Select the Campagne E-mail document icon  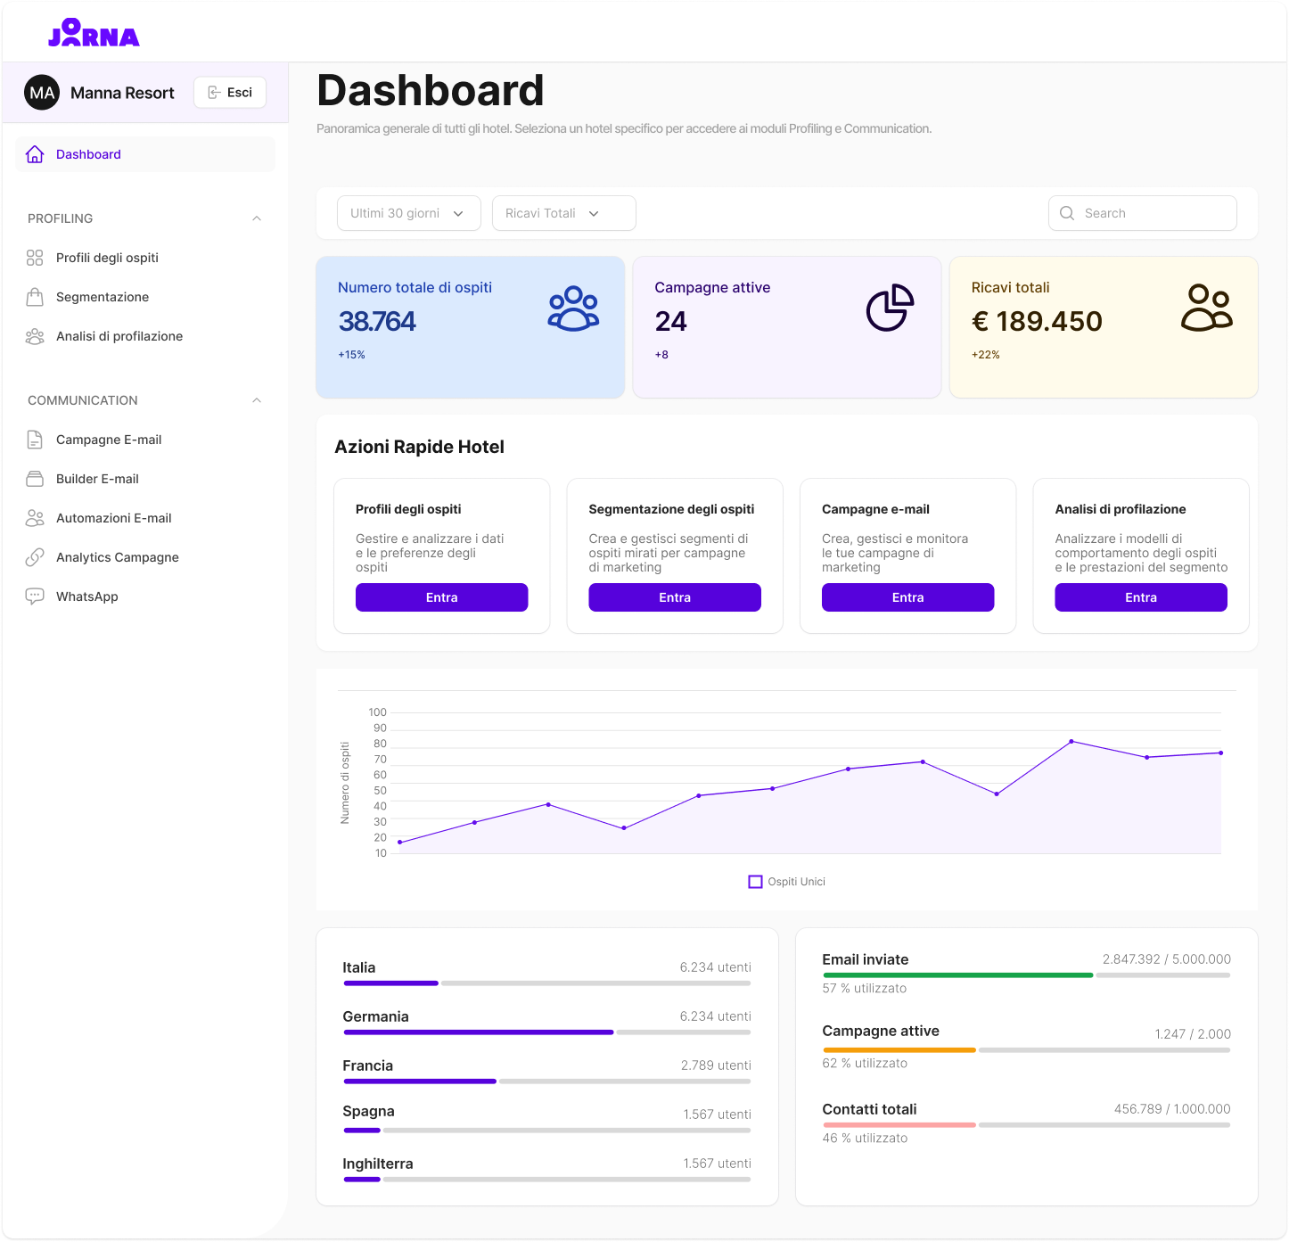tap(35, 439)
